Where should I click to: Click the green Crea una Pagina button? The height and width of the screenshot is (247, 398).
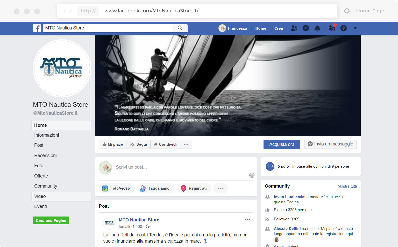(x=51, y=220)
